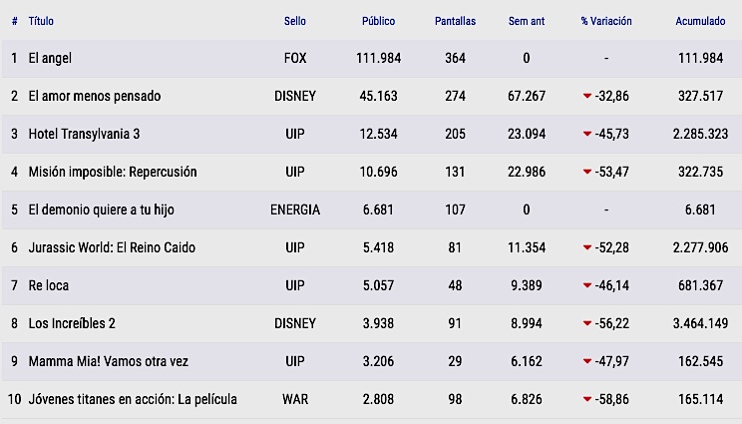Image resolution: width=742 pixels, height=424 pixels.
Task: Click the Acumulado column header
Action: 700,21
